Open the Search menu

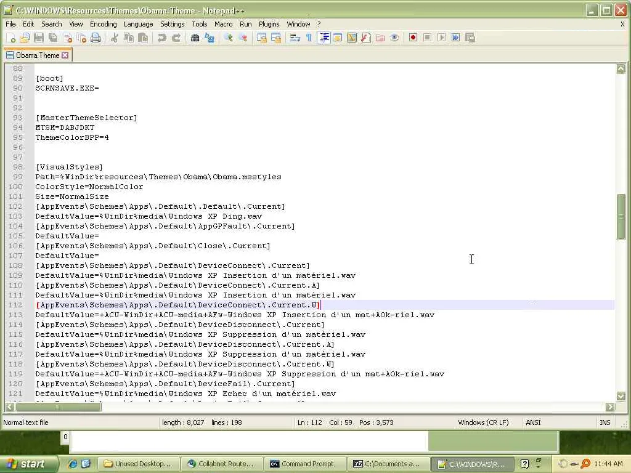pos(52,24)
